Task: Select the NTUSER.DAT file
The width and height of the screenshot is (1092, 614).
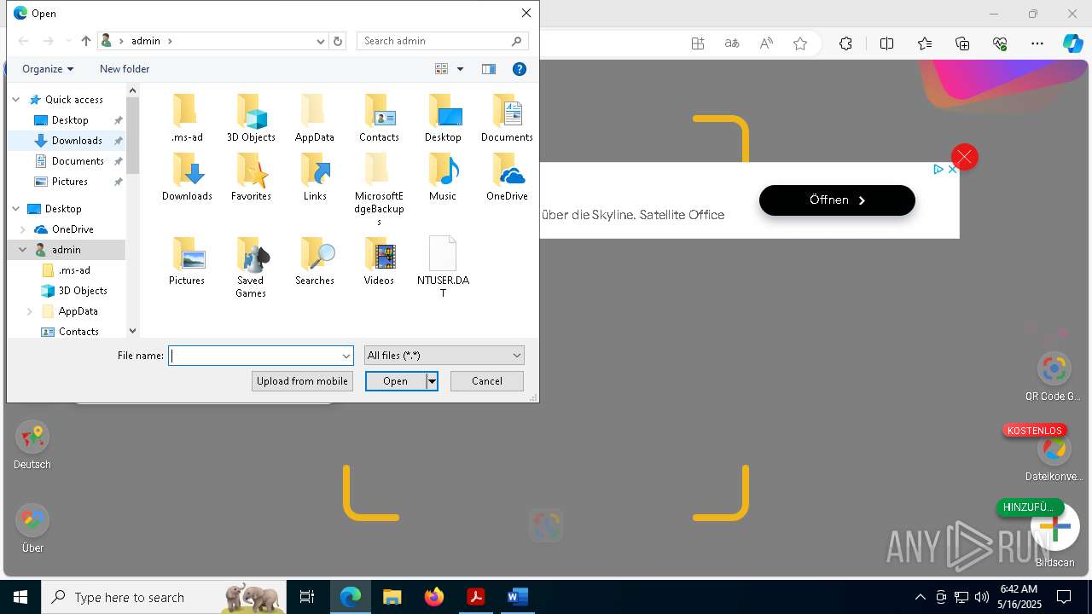Action: click(443, 268)
